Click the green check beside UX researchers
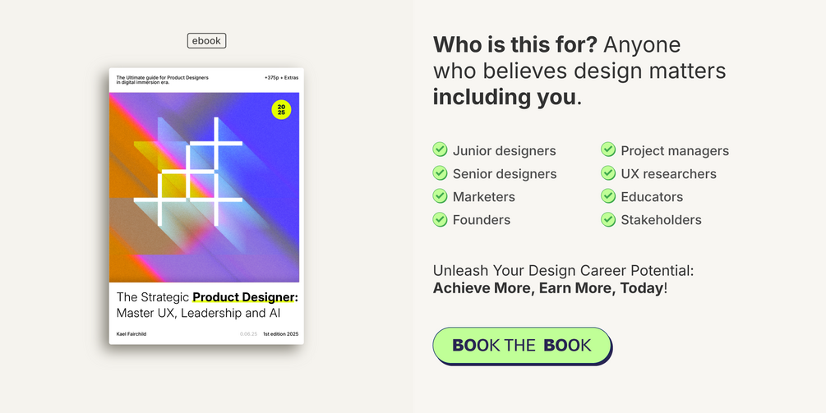 608,172
